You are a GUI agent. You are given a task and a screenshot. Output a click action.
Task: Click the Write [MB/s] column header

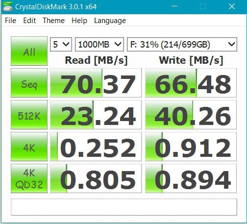click(x=191, y=60)
